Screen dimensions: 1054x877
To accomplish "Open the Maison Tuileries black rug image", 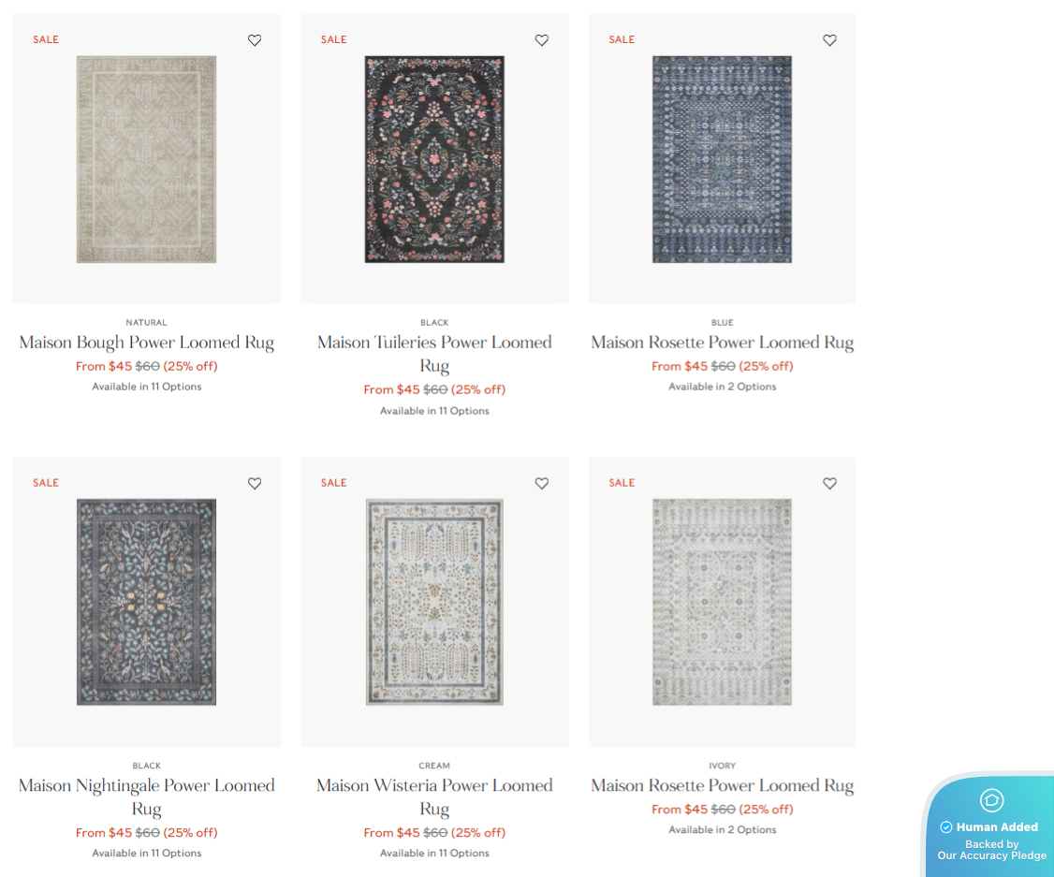I will pos(434,159).
